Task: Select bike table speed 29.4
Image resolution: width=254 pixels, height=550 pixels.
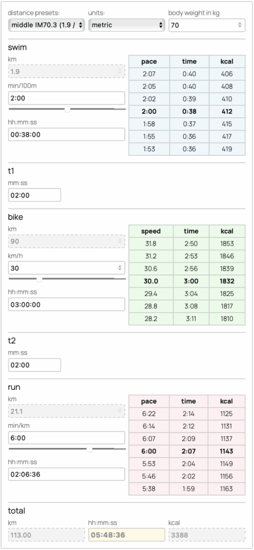Action: click(150, 294)
